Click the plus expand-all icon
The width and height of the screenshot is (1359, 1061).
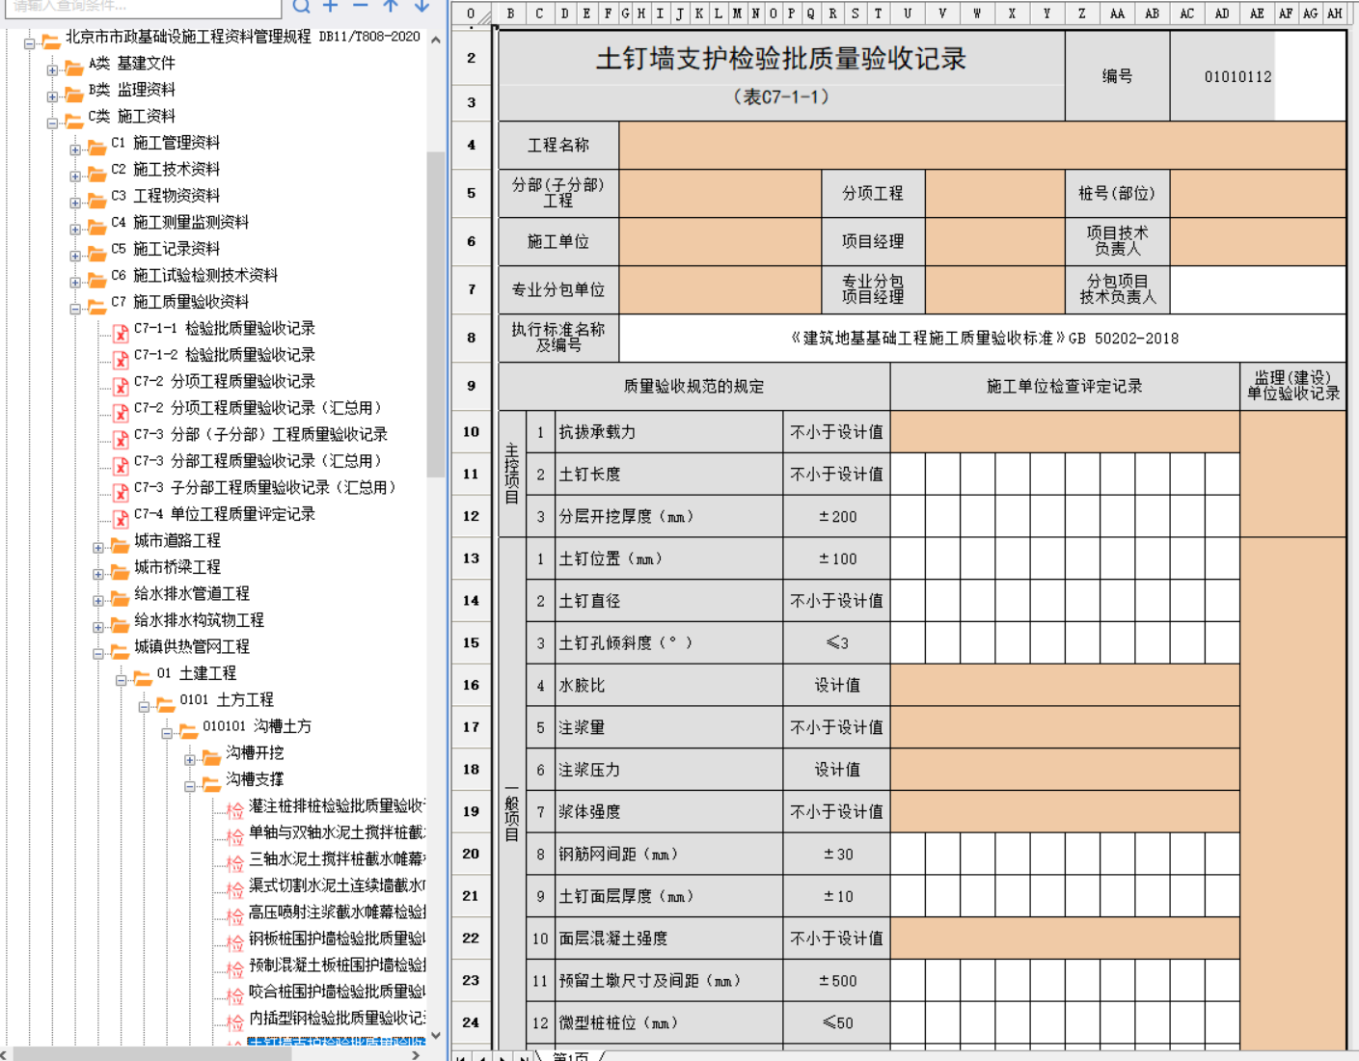331,6
